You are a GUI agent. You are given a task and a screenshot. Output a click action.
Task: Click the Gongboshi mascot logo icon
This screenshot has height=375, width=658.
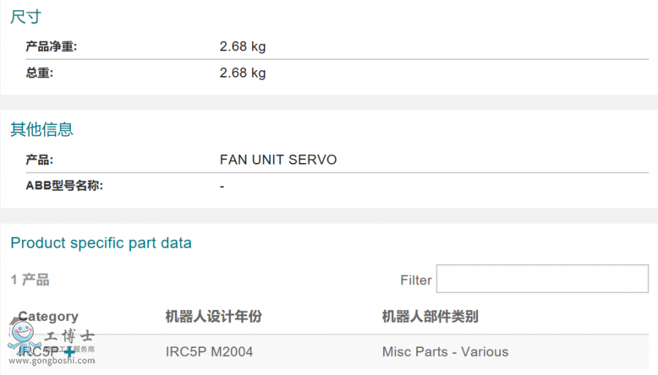point(23,341)
